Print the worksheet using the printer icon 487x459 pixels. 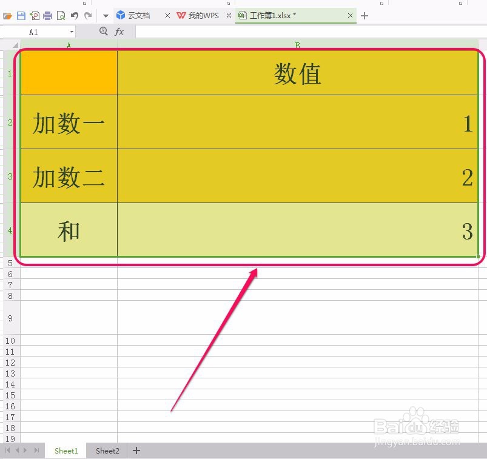pos(47,15)
